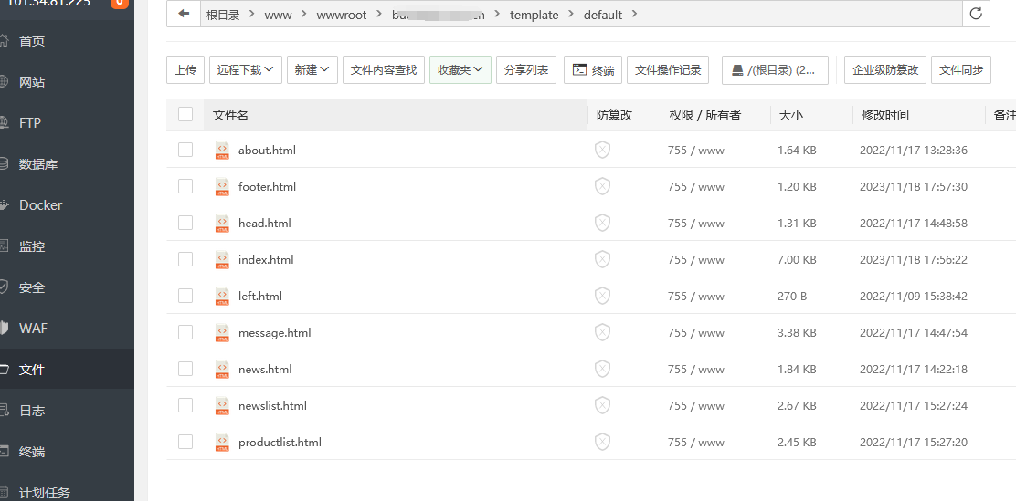Check the left.html row checkbox
The image size is (1016, 501).
click(x=185, y=297)
